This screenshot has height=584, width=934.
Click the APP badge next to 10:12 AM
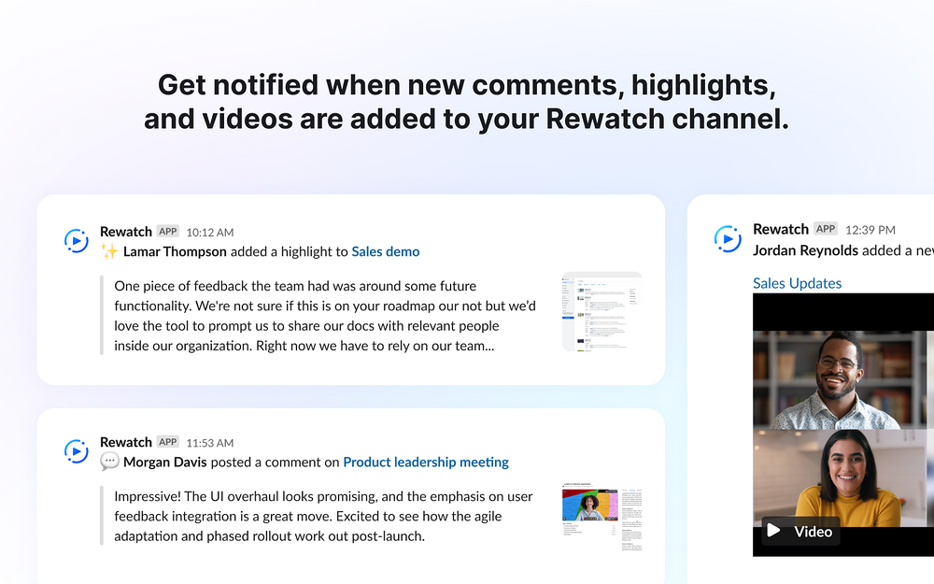point(168,231)
